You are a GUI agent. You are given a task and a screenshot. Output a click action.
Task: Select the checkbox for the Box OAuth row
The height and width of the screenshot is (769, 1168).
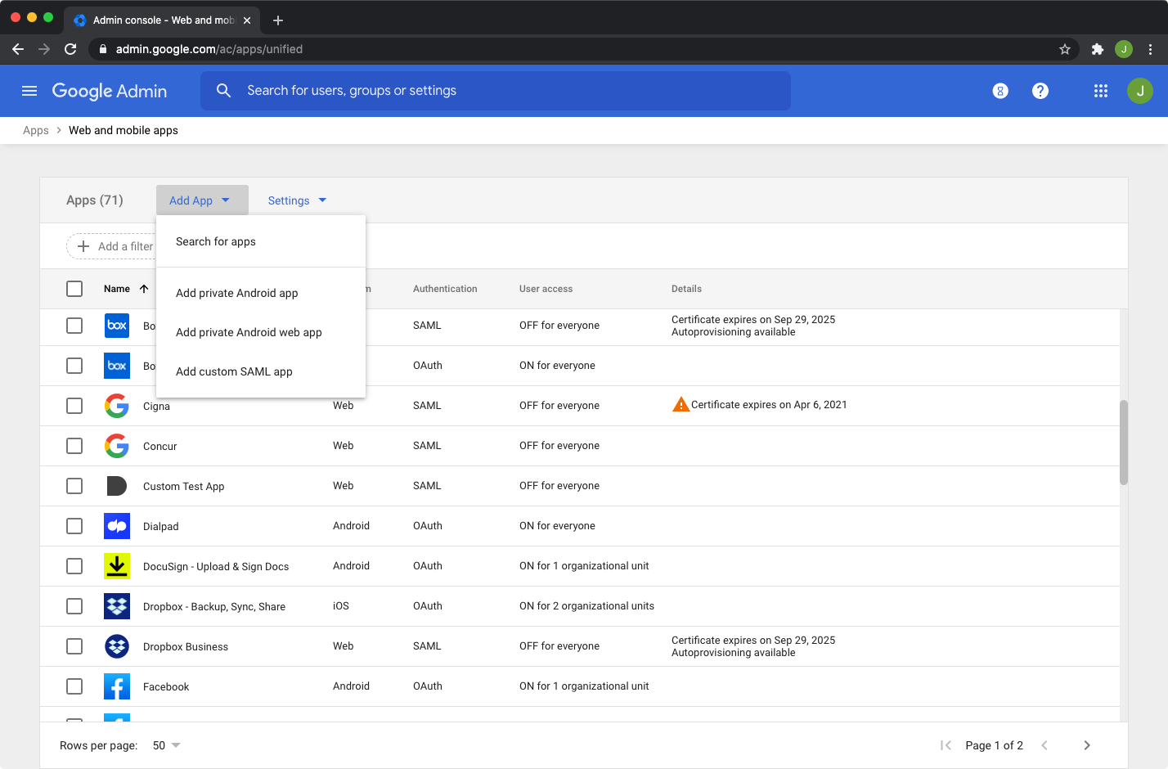click(74, 366)
